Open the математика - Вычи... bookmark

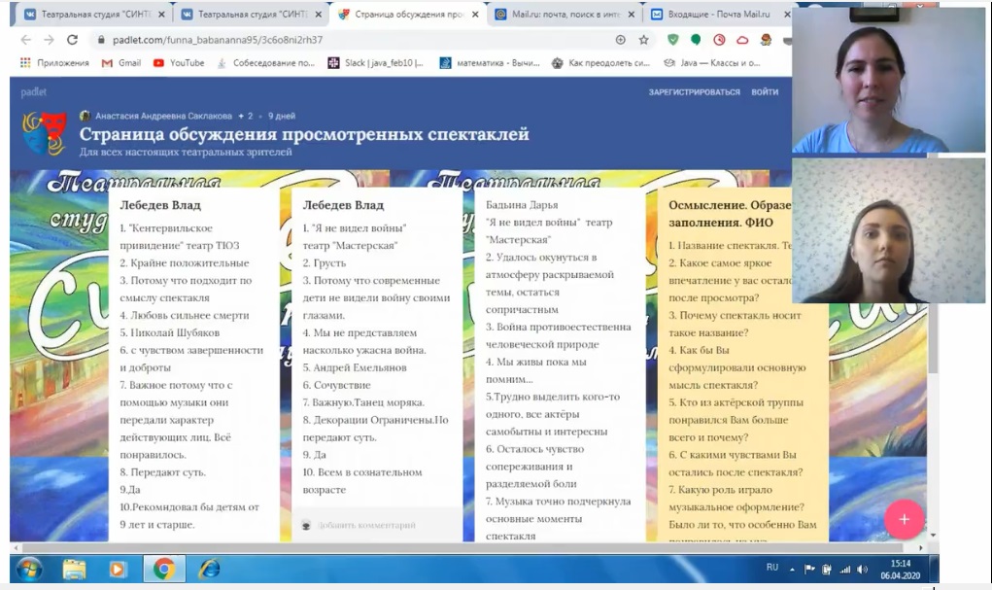point(491,62)
